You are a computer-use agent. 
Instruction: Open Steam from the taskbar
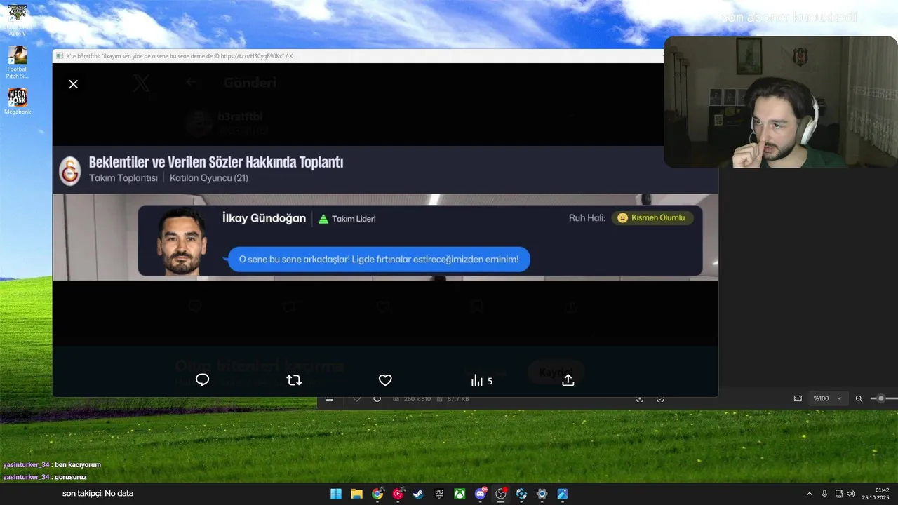(x=418, y=494)
